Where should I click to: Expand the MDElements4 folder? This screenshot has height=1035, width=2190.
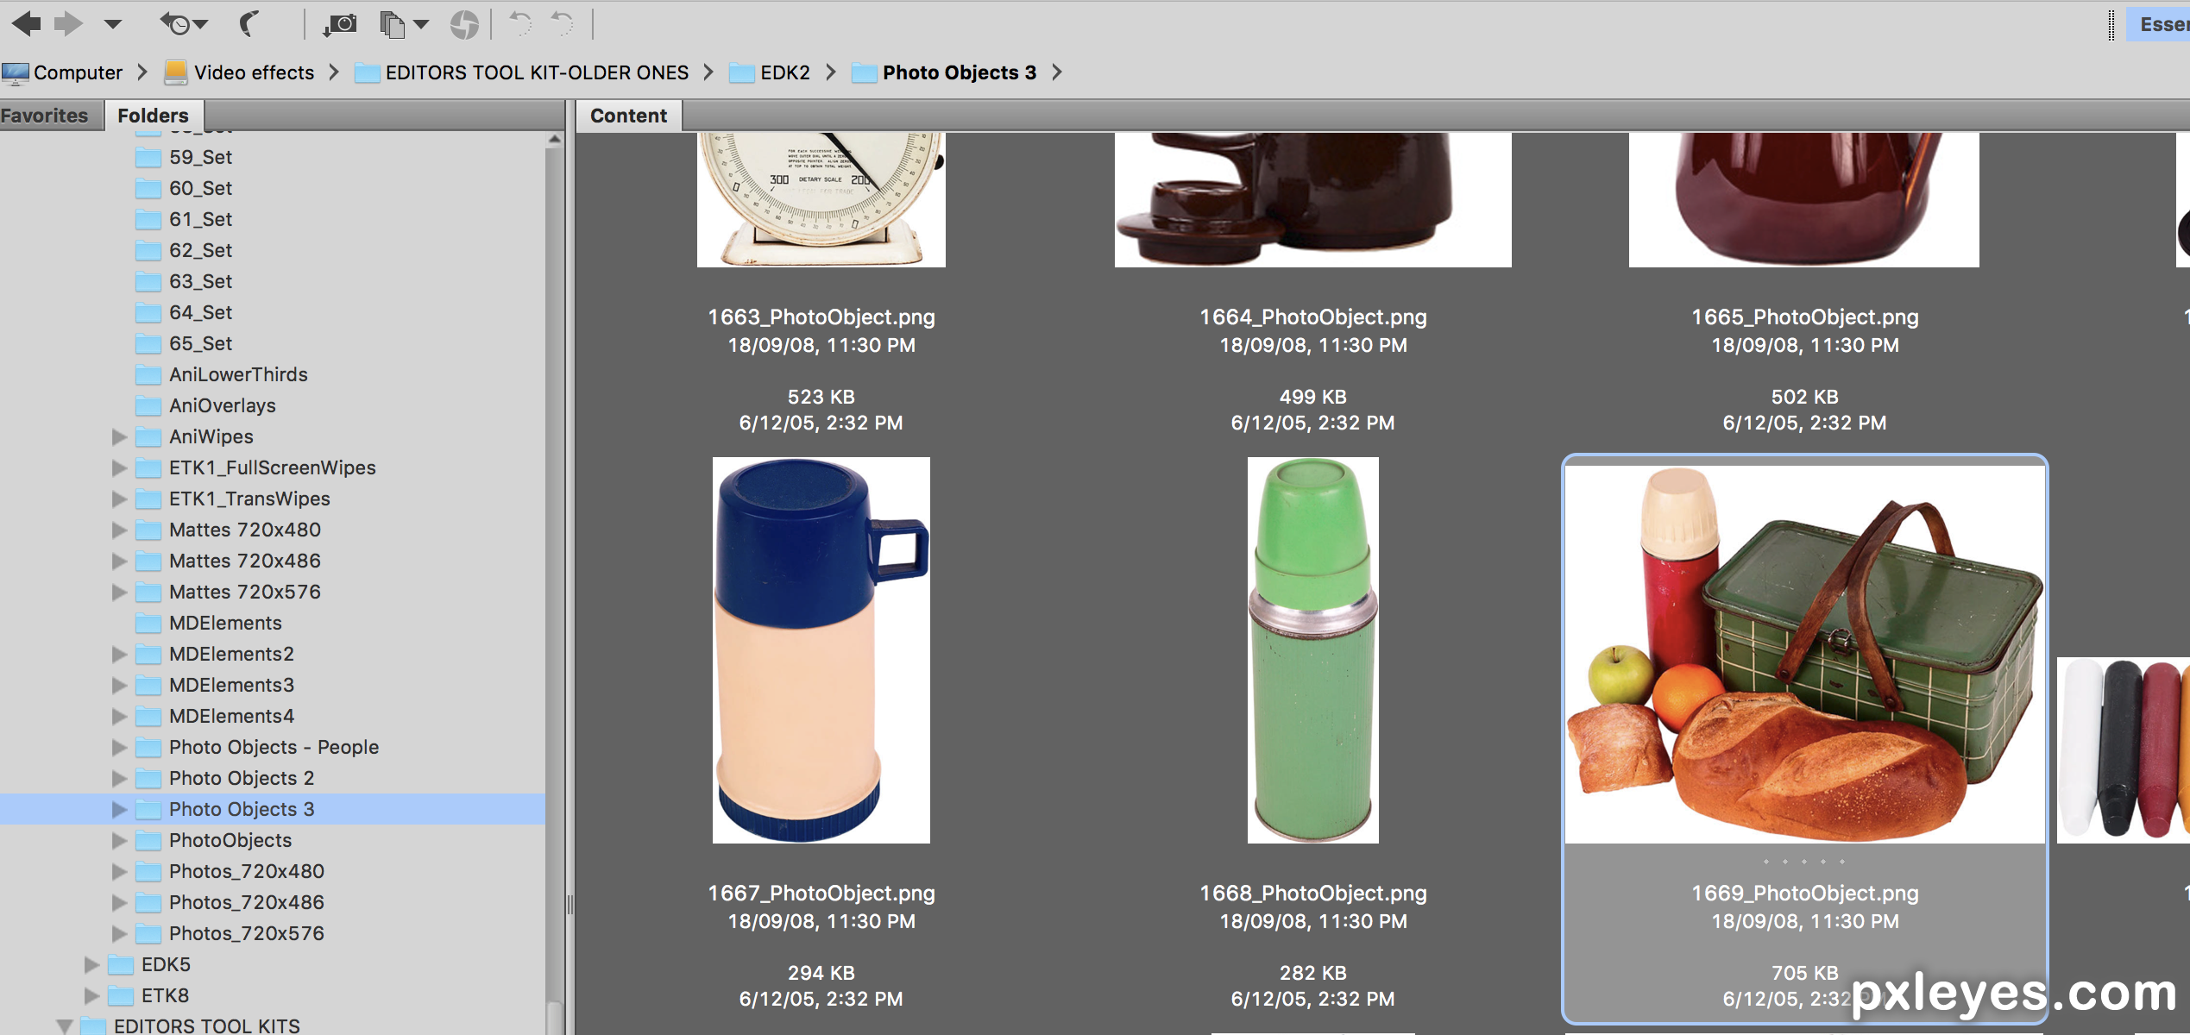coord(119,717)
